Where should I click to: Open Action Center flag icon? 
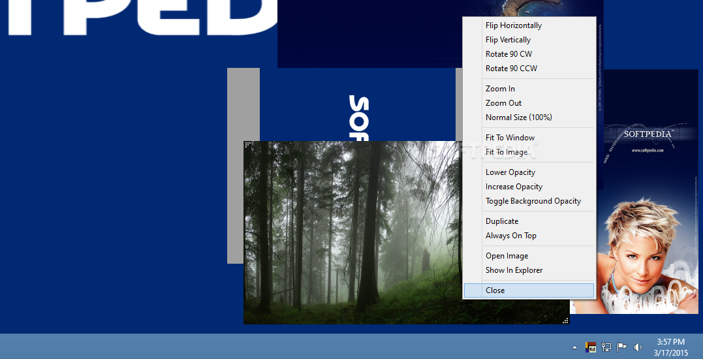pyautogui.click(x=622, y=347)
